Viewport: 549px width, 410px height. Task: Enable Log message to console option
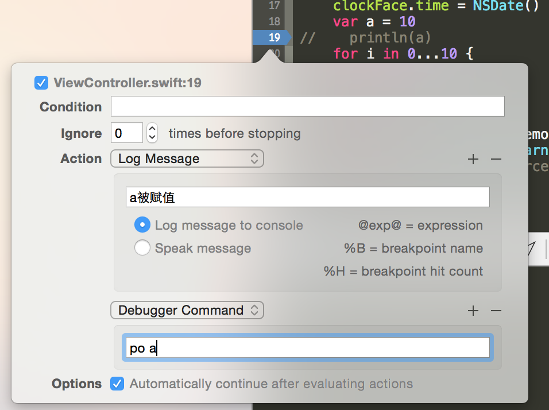[x=142, y=225]
